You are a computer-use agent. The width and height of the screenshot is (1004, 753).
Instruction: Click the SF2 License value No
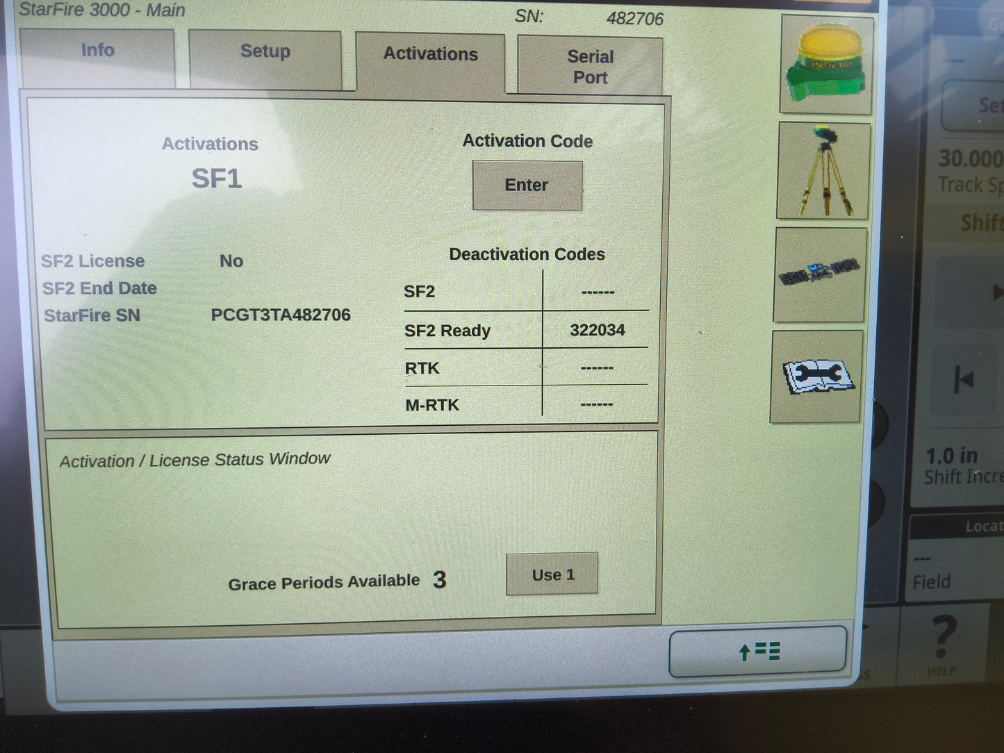point(231,261)
